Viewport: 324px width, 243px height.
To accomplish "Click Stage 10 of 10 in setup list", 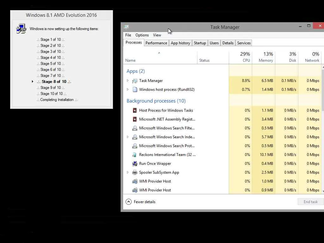I will (52, 94).
